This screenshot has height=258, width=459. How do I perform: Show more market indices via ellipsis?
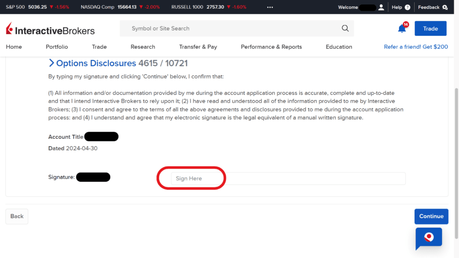point(270,7)
